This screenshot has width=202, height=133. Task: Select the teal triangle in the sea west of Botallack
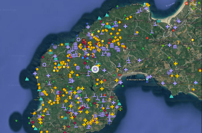[x=27, y=79]
